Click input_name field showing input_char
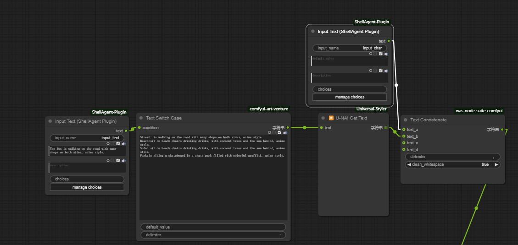The height and width of the screenshot is (245, 518). [350, 48]
